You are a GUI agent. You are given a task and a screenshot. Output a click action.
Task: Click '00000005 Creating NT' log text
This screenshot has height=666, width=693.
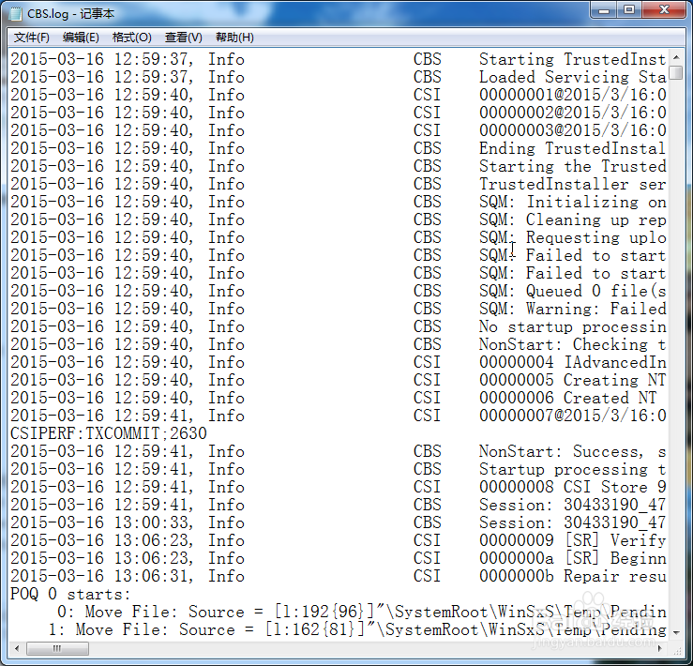point(572,380)
